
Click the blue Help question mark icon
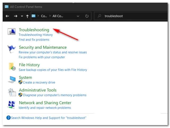[x=8, y=118]
